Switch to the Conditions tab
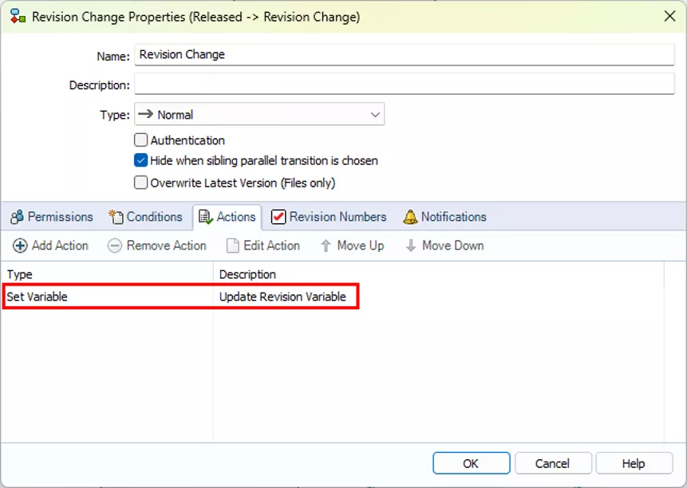 [145, 217]
